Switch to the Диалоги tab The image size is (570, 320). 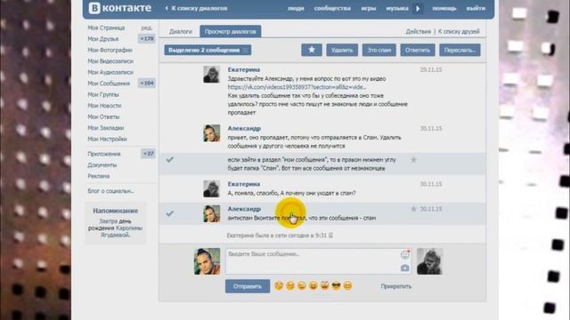point(181,32)
